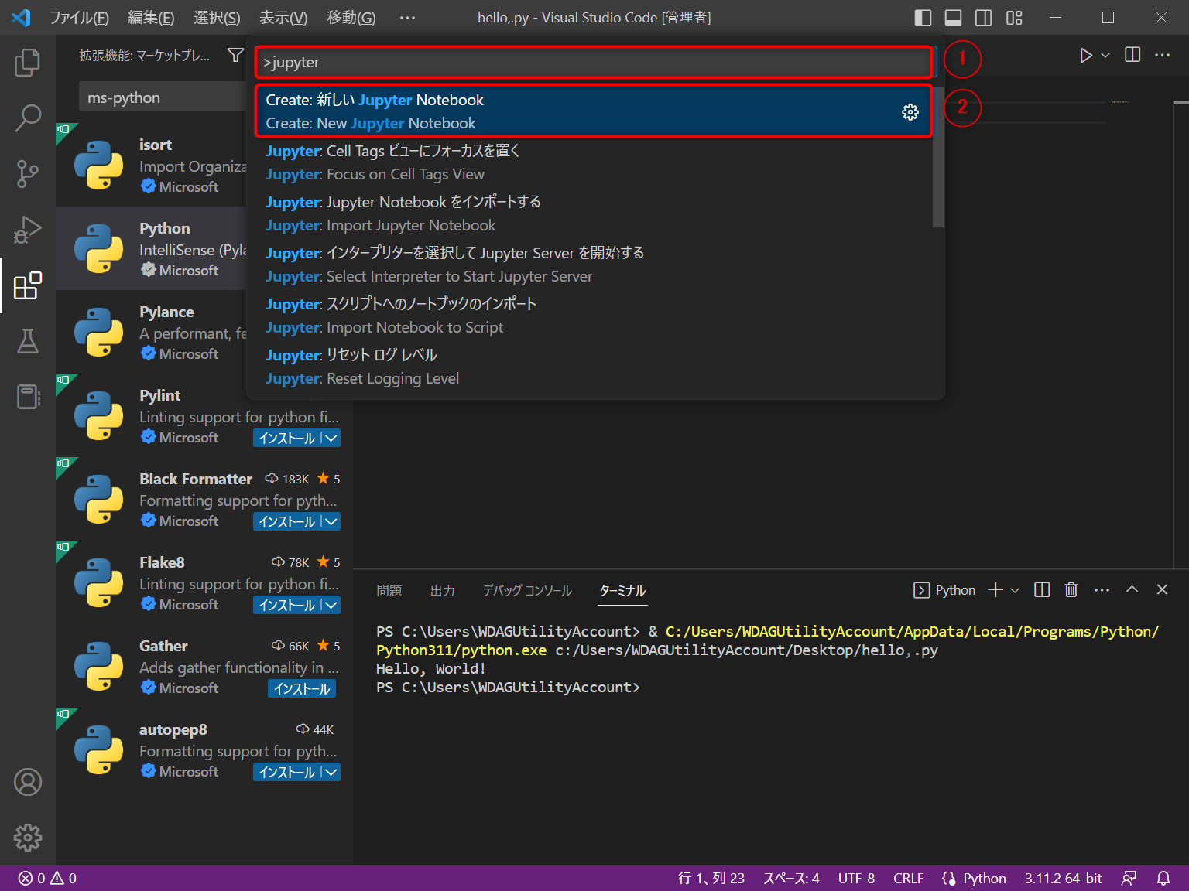Open the 移動(G) menu
Image resolution: width=1189 pixels, height=891 pixels.
[351, 18]
